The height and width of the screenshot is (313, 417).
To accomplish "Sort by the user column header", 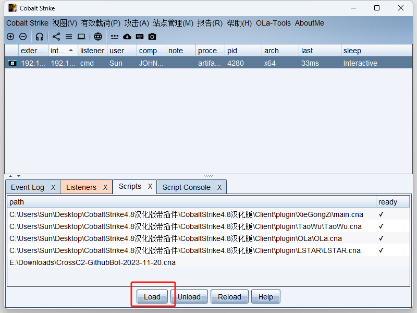I will click(122, 51).
